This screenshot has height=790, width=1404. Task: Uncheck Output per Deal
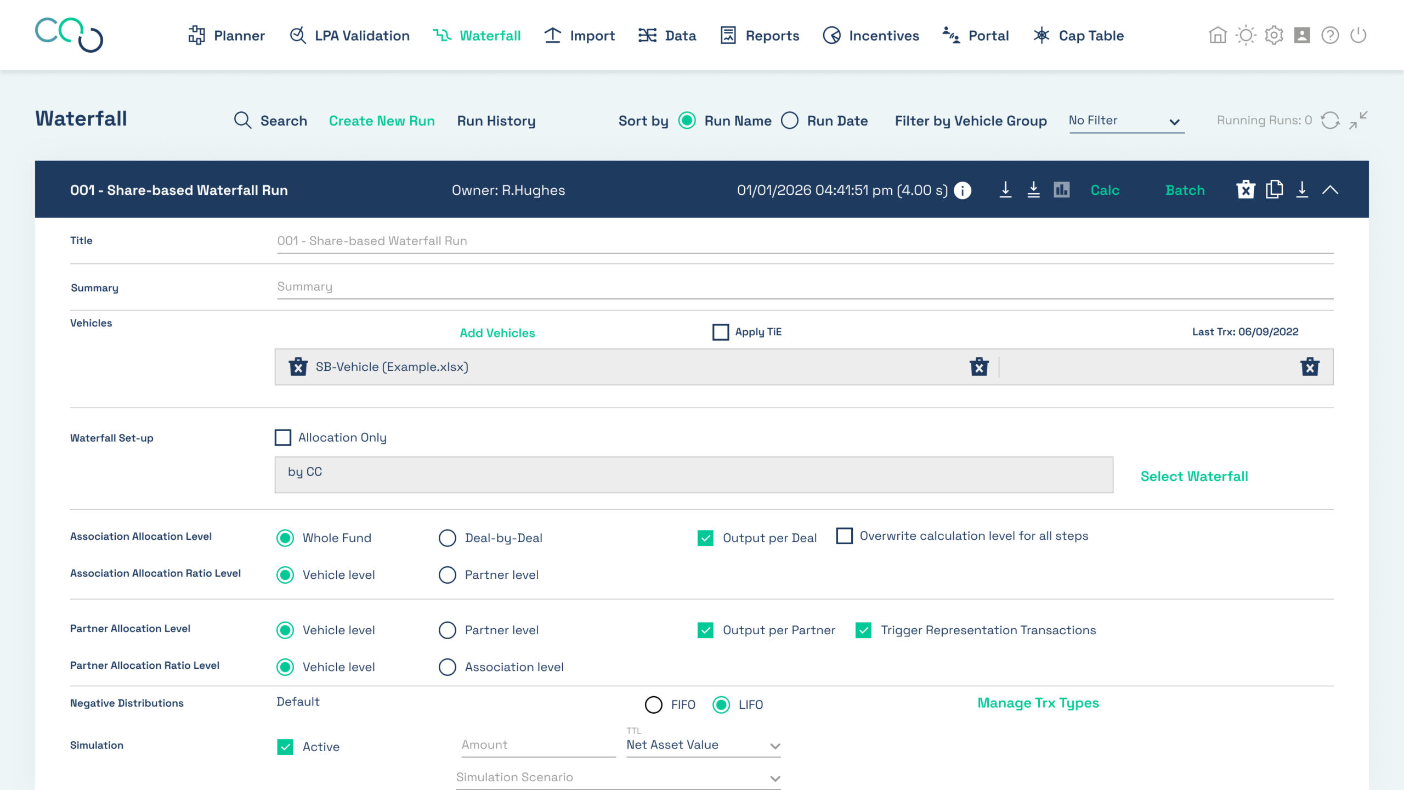point(706,538)
